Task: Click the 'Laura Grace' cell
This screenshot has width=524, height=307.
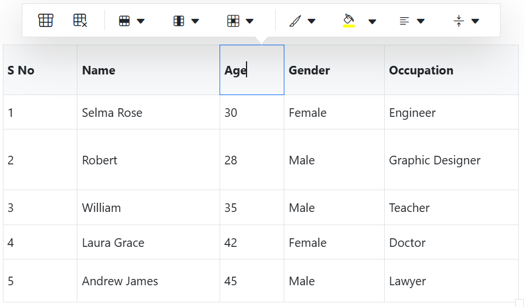Action: pos(148,242)
